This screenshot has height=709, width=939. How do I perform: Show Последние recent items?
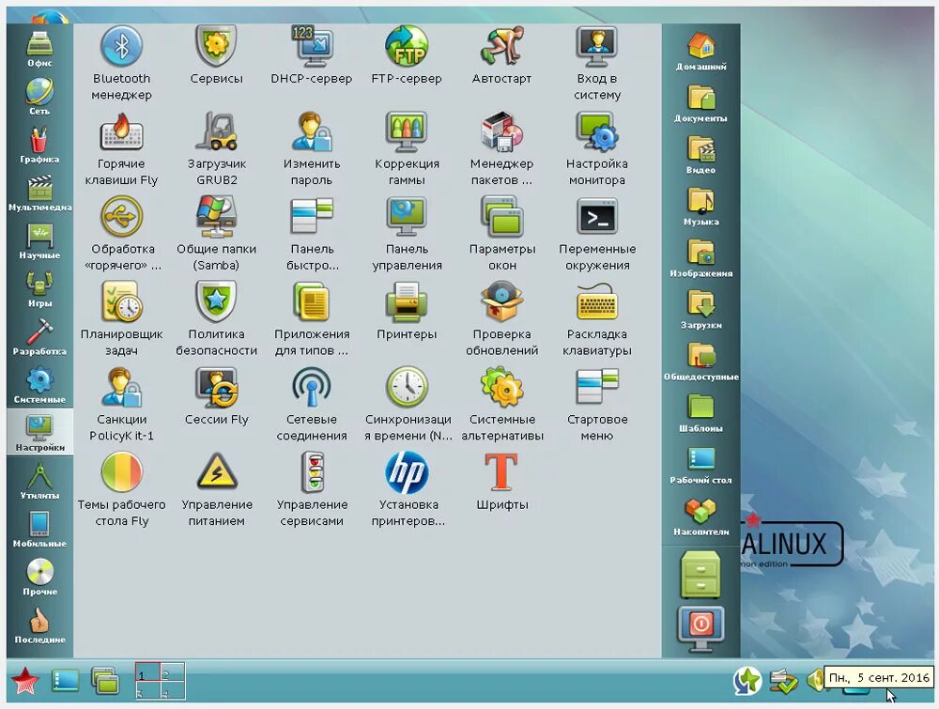[x=39, y=625]
